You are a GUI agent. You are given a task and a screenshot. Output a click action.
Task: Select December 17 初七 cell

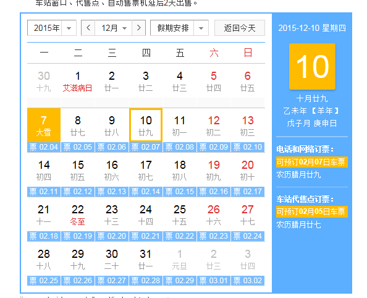pyautogui.click(x=146, y=170)
